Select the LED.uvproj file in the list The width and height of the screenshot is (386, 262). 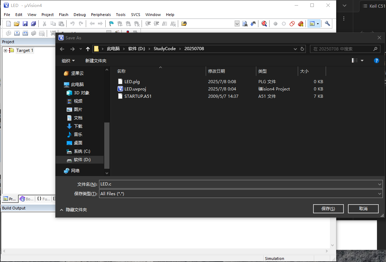pyautogui.click(x=135, y=89)
